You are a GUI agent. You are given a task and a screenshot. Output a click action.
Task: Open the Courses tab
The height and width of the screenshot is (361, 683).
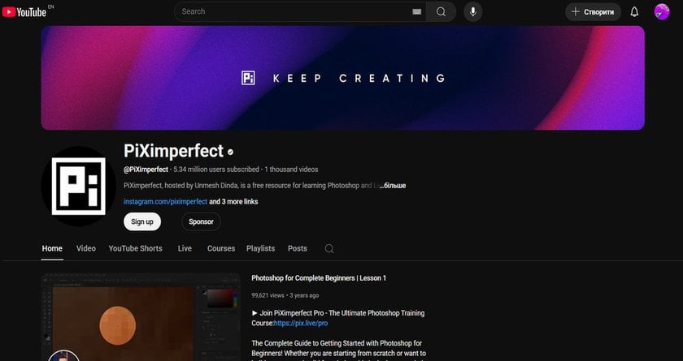click(x=221, y=248)
